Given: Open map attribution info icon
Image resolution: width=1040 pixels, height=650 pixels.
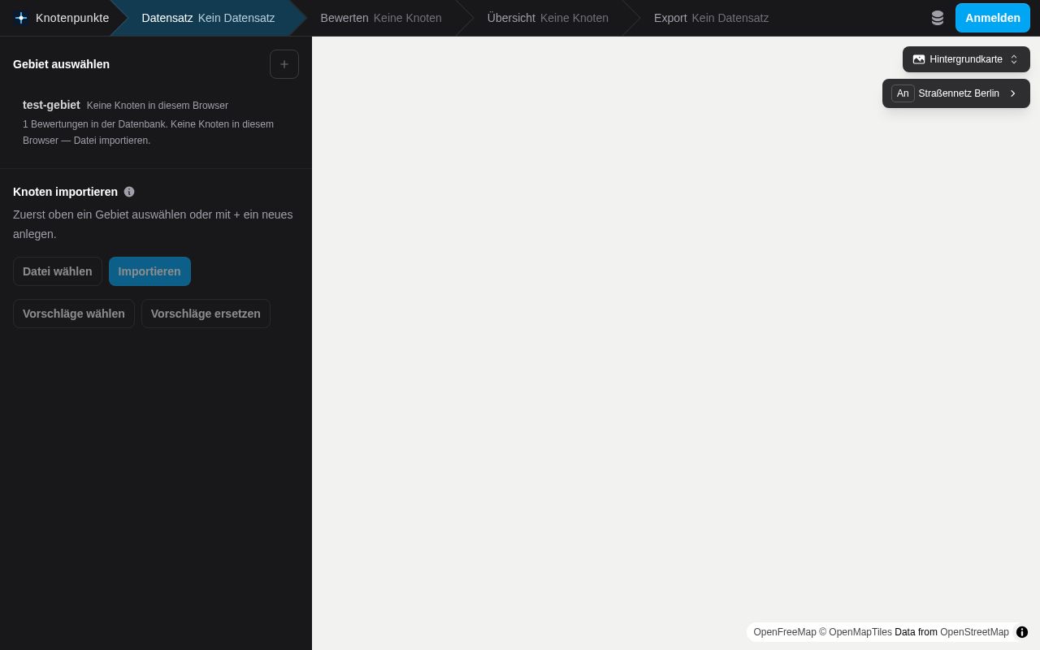Looking at the screenshot, I should coord(1022,632).
